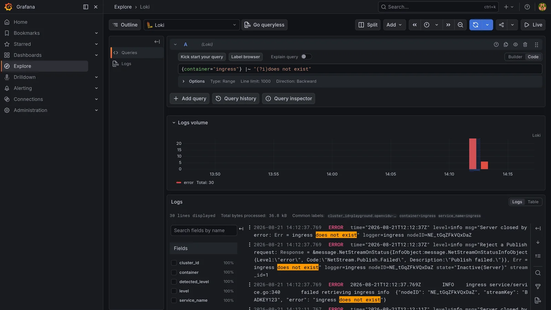Run query with refresh button
The height and width of the screenshot is (310, 551).
coord(476,25)
